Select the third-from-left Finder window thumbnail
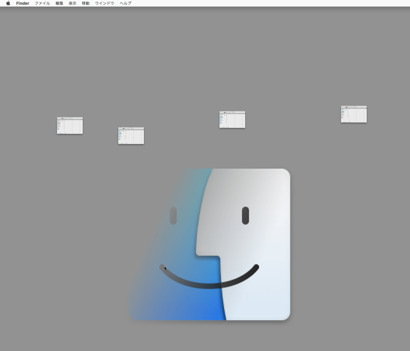Viewport: 410px width, 351px height. pyautogui.click(x=232, y=119)
